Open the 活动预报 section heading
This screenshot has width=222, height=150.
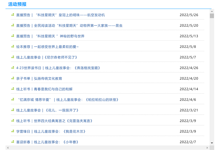tap(17, 4)
